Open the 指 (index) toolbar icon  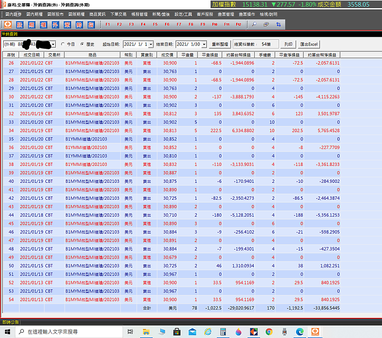[x=91, y=24]
